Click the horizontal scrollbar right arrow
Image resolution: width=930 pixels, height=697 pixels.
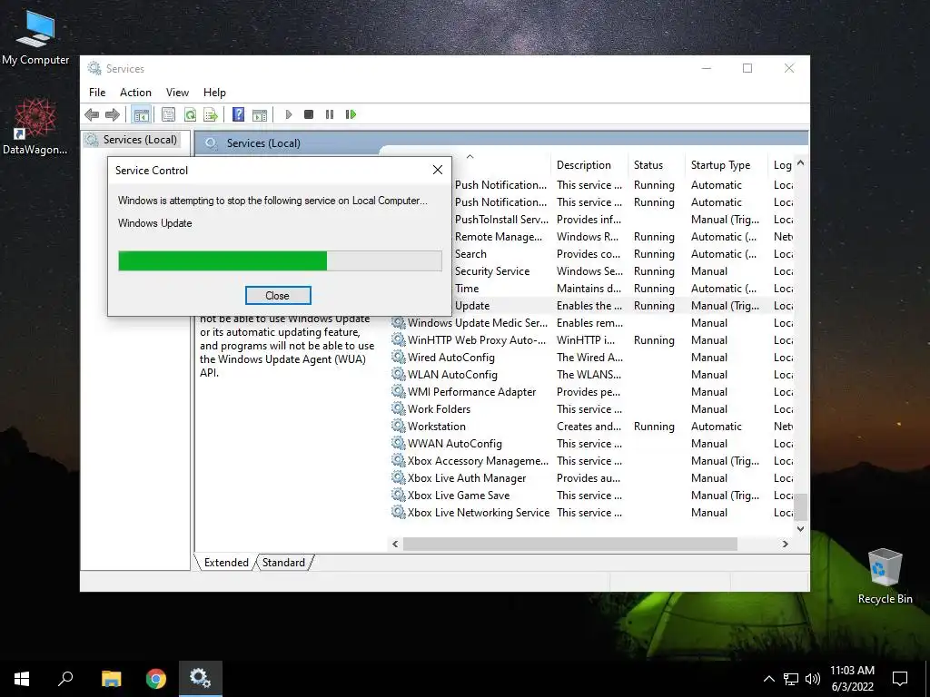[x=786, y=544]
